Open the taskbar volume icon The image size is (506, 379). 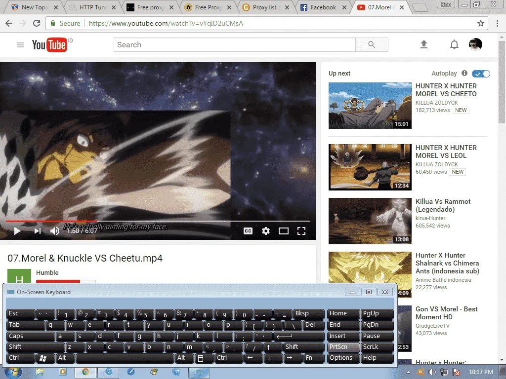tap(432, 372)
